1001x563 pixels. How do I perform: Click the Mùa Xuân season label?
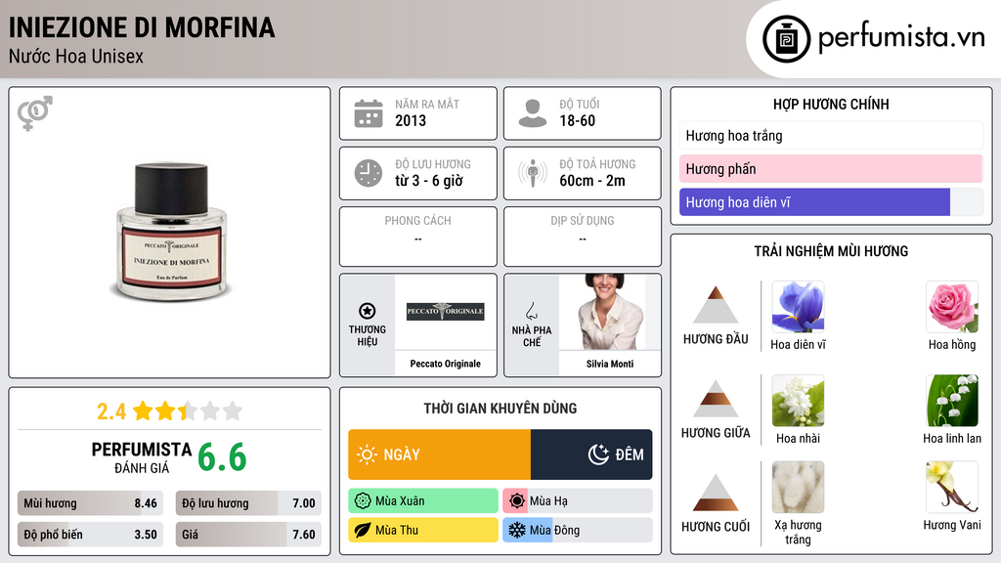click(x=400, y=501)
